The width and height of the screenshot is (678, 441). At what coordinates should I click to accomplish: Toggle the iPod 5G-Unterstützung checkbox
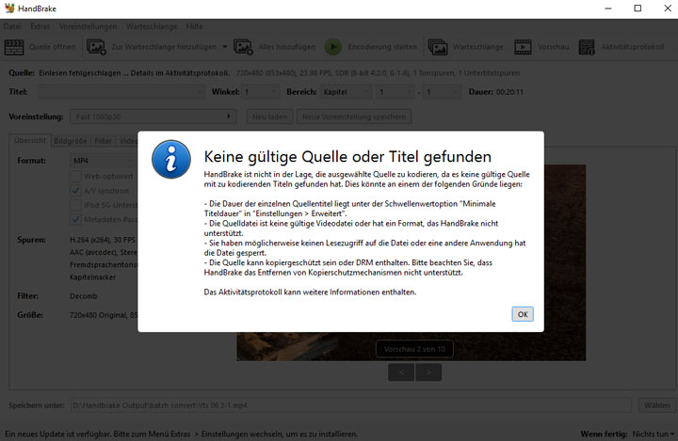[75, 205]
